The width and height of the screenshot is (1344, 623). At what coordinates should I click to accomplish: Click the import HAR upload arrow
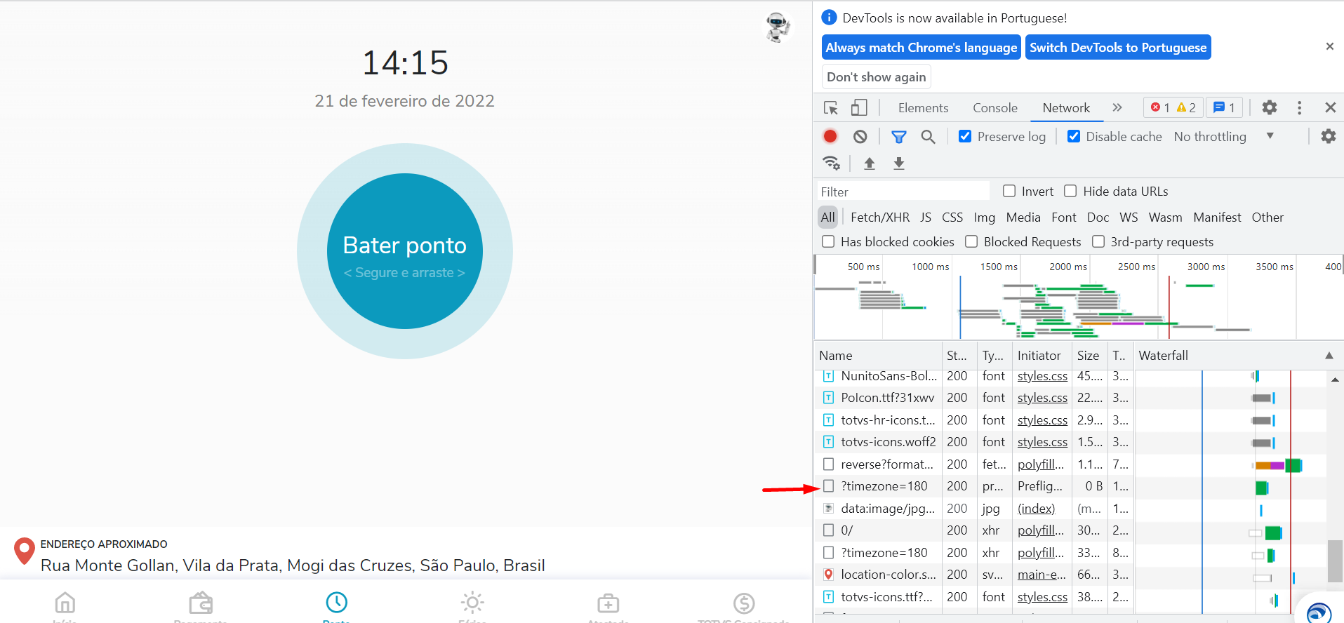click(x=870, y=163)
